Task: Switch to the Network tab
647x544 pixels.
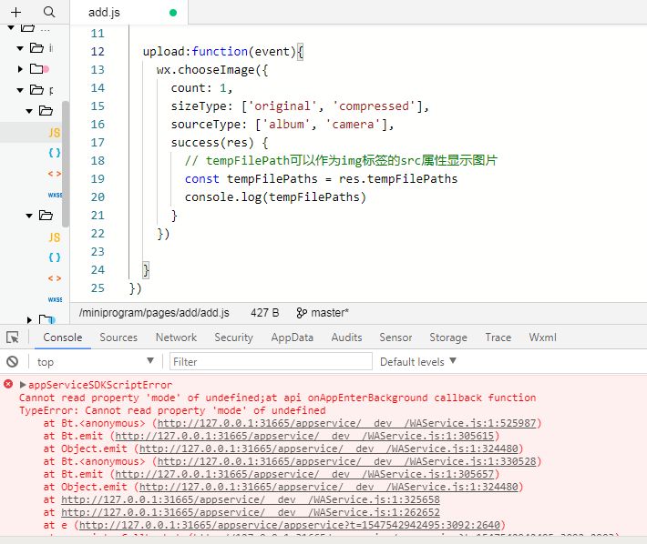Action: point(176,337)
